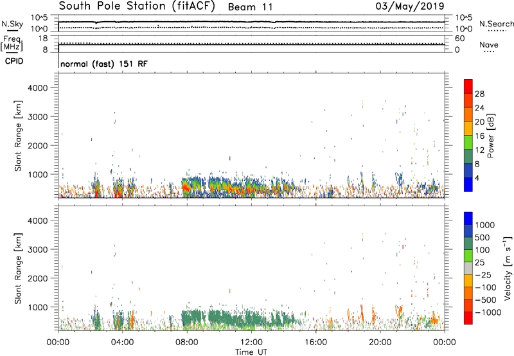Click strong backscatter patch at 08:00 in power panel
Viewport: 514px width, 356px height.
click(186, 188)
